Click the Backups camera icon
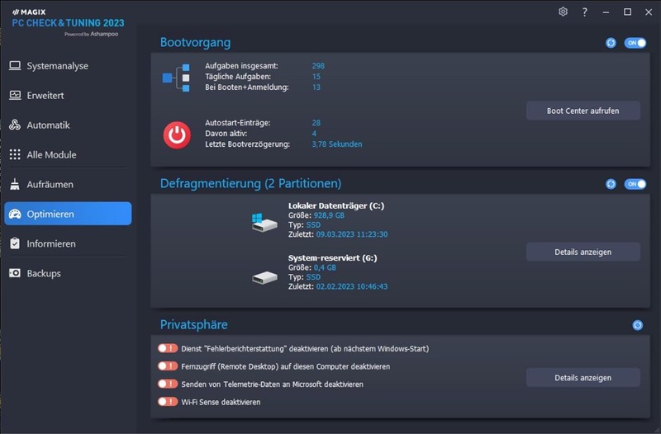This screenshot has width=661, height=434. [15, 273]
